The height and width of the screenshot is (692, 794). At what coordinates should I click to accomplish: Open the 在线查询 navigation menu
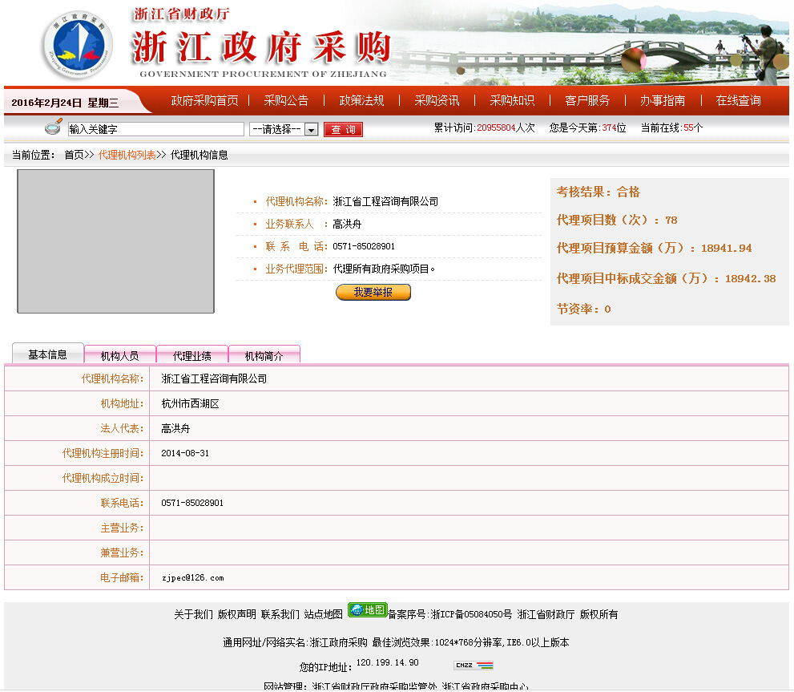(738, 100)
